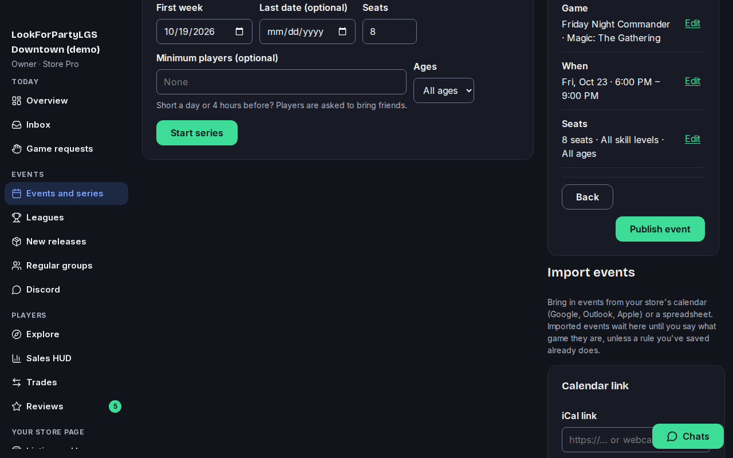Focus the Last date optional field

pos(308,31)
